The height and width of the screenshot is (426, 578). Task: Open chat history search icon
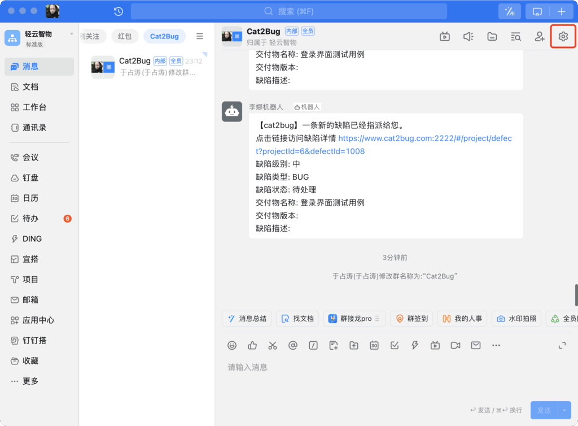pos(515,37)
